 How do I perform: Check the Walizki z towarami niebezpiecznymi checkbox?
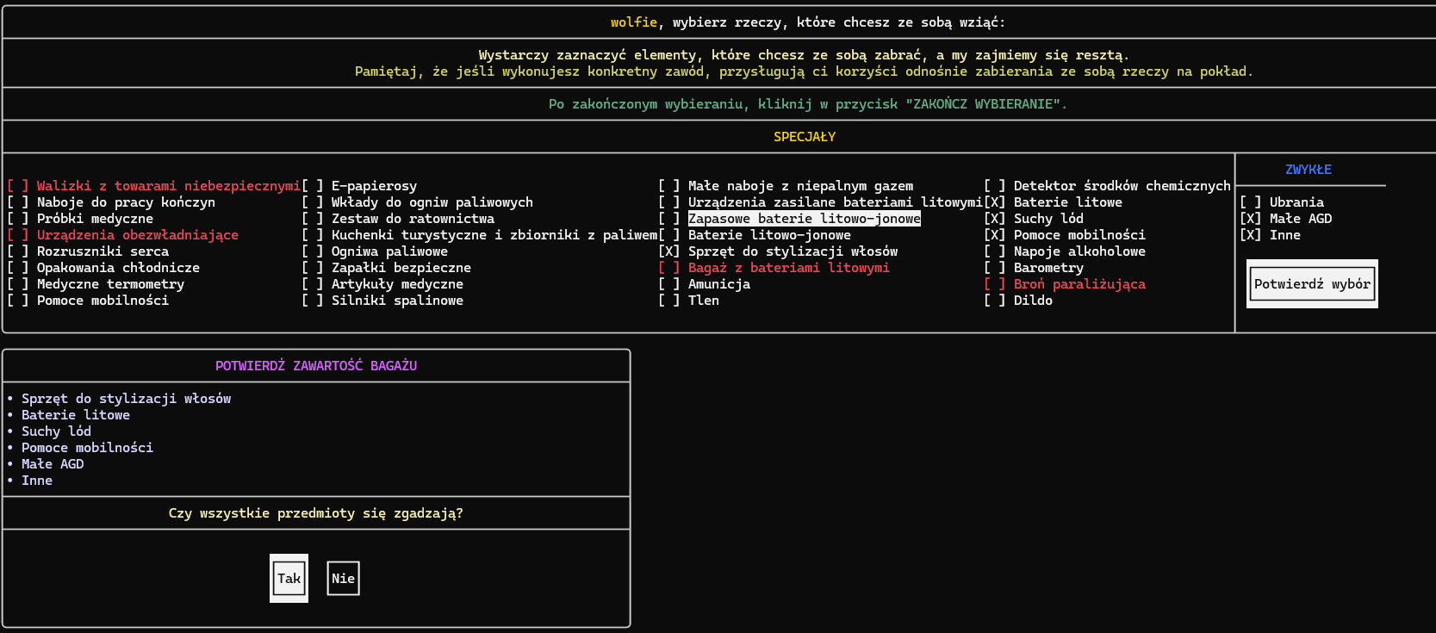coord(17,186)
